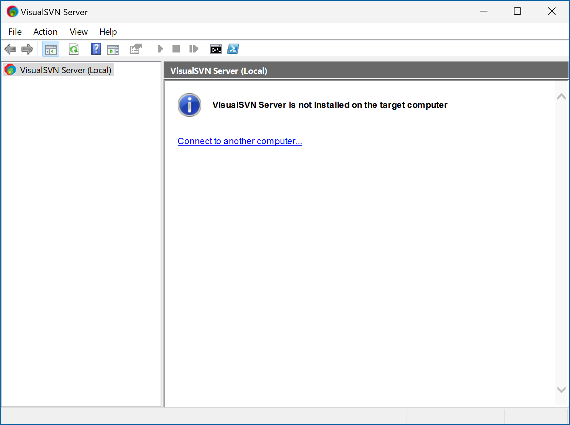Viewport: 570px width, 425px height.
Task: Click the Start service play icon
Action: (x=160, y=49)
